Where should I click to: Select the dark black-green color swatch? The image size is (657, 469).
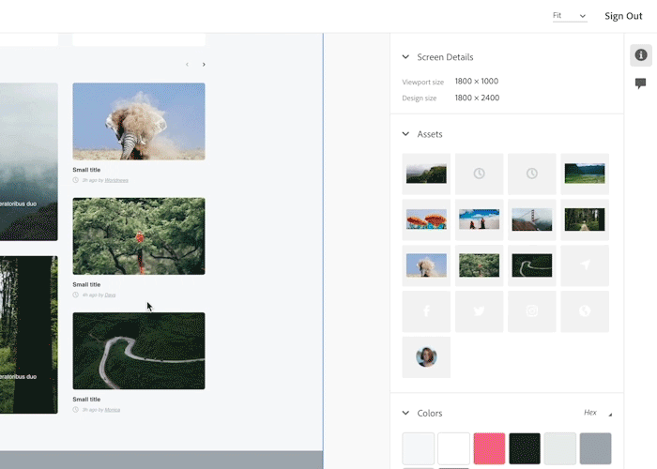(525, 448)
